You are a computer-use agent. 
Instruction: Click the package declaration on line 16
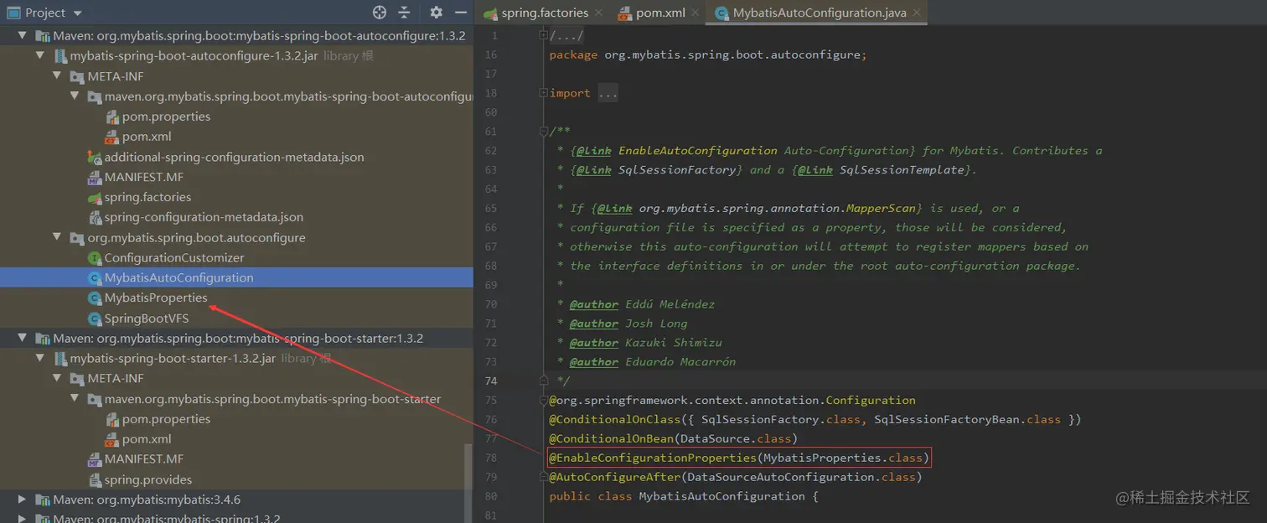(x=708, y=54)
